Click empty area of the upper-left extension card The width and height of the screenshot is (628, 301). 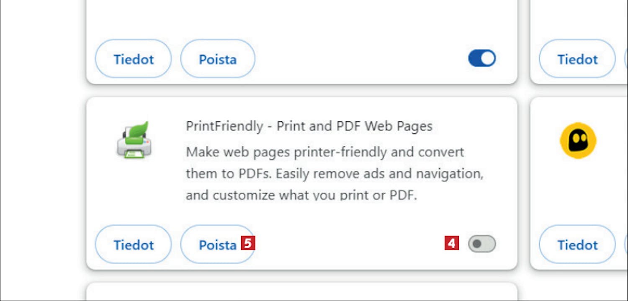pos(302,19)
